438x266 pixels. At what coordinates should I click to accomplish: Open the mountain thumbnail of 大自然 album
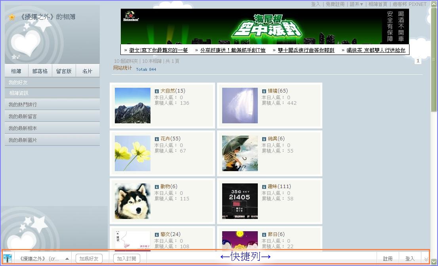pos(133,106)
